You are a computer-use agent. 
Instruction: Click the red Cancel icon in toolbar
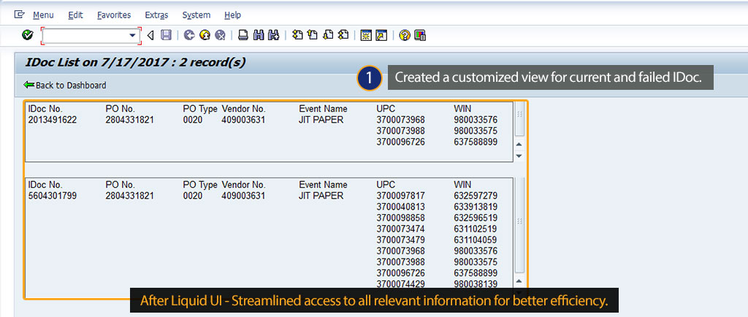point(219,35)
